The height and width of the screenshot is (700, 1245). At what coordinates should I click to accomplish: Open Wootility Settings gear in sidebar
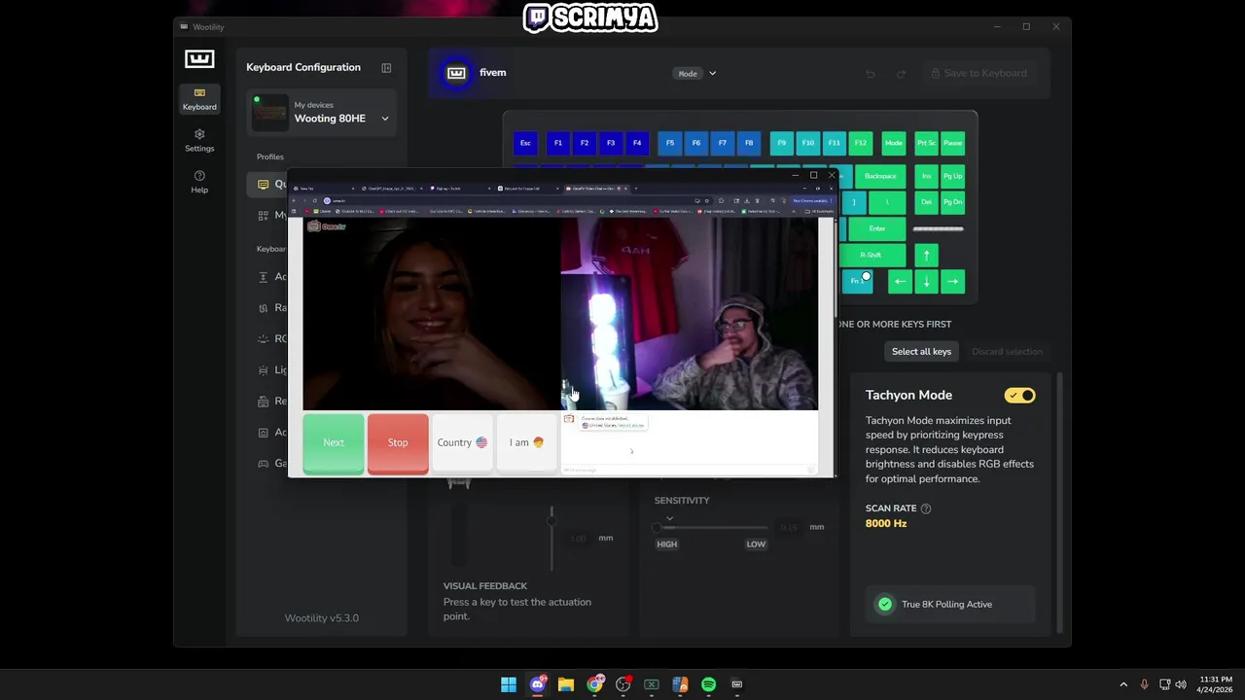click(199, 140)
